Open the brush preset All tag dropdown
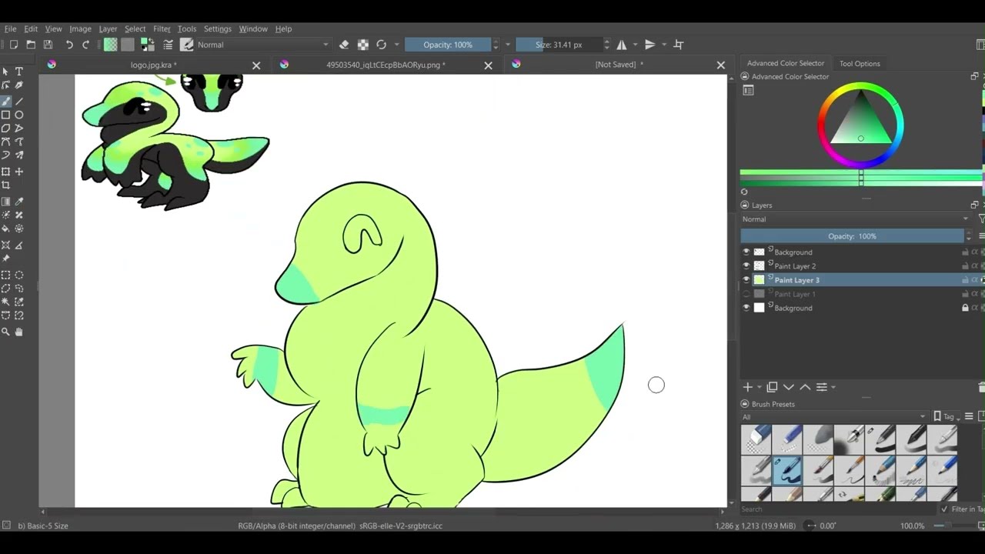This screenshot has height=554, width=985. [x=834, y=416]
